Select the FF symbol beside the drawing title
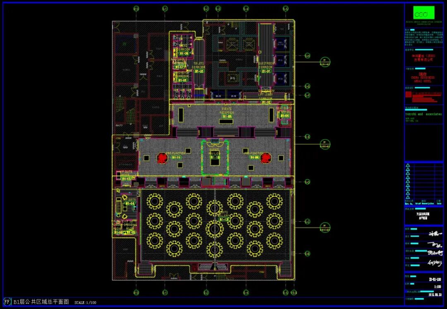 7,302
